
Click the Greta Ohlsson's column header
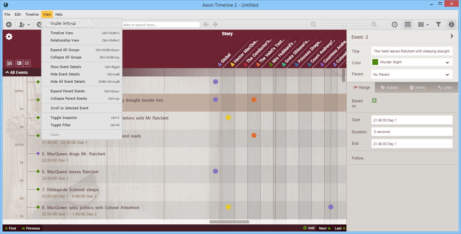point(297,51)
